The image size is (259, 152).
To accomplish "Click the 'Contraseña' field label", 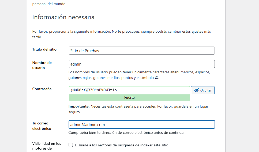I will coord(42,89).
